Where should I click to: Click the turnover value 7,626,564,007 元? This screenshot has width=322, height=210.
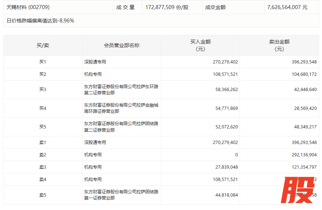click(x=287, y=7)
